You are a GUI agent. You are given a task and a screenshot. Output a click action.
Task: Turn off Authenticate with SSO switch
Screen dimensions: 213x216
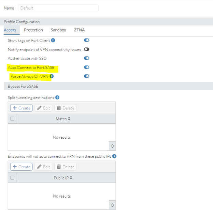tap(86, 59)
